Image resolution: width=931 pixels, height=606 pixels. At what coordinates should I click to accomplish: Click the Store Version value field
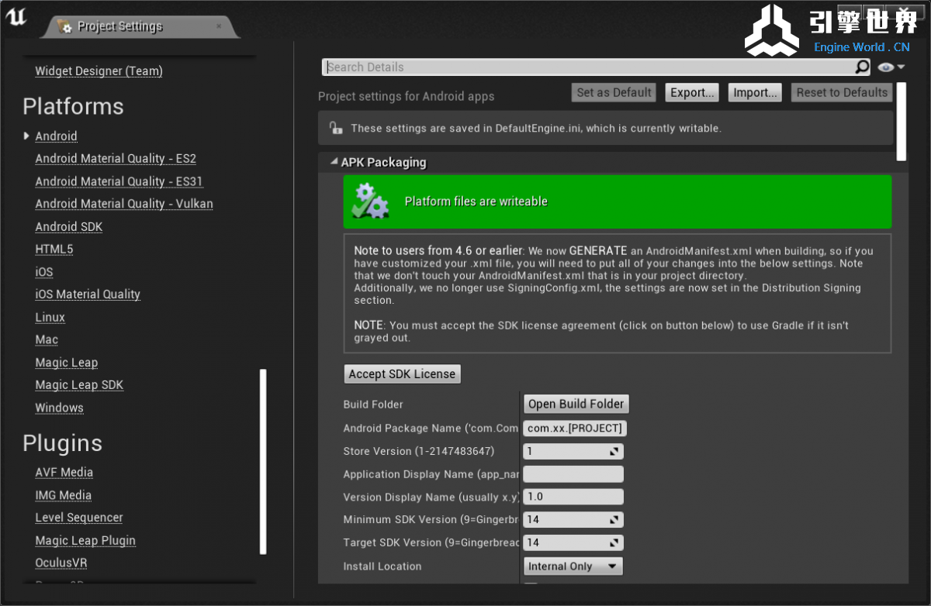573,451
